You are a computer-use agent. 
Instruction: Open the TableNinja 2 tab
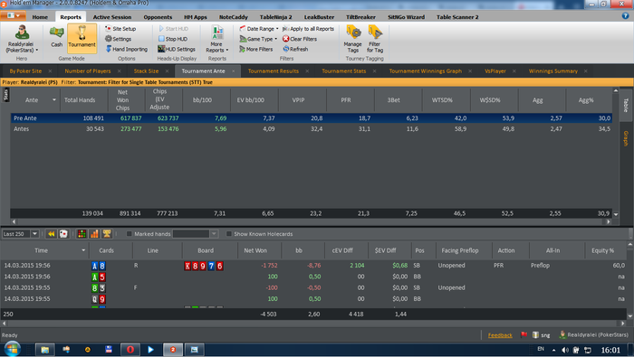275,17
